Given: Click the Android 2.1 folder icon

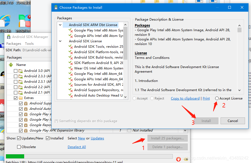Looking at the screenshot, I should (20, 92).
